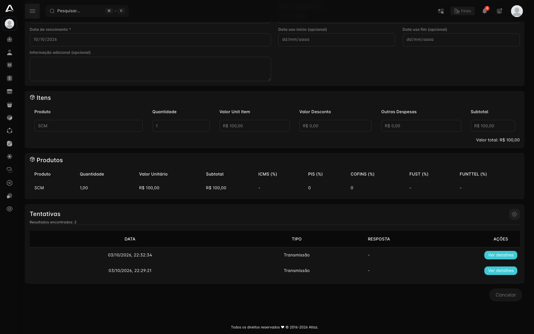Click the DATA column header in Tentativas
This screenshot has height=334, width=534.
[x=130, y=239]
